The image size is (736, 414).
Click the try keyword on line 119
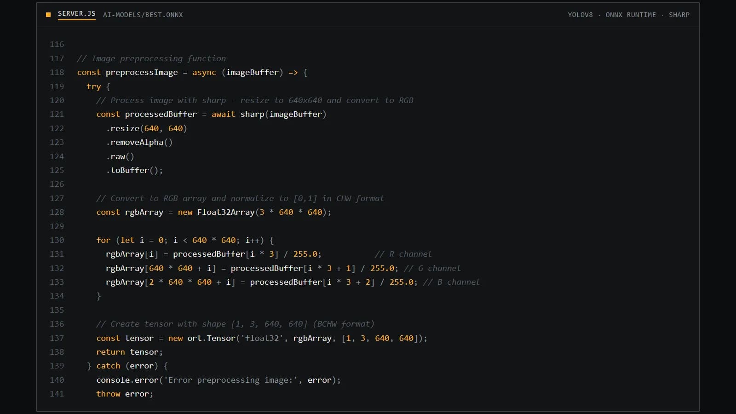pyautogui.click(x=94, y=86)
